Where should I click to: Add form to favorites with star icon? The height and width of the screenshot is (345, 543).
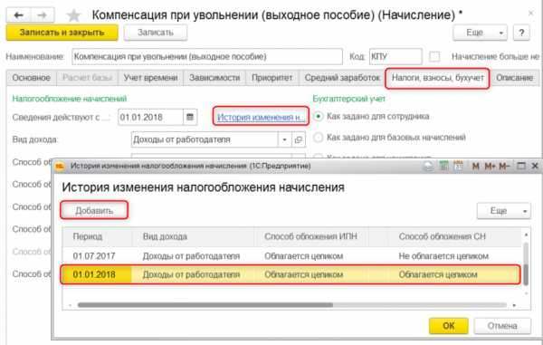pos(73,15)
